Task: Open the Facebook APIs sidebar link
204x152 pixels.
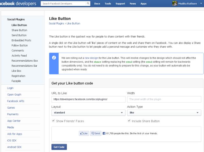Action: pos(16,101)
